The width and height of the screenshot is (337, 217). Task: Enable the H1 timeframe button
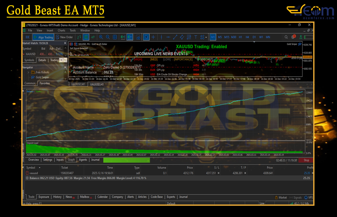pyautogui.click(x=240, y=37)
